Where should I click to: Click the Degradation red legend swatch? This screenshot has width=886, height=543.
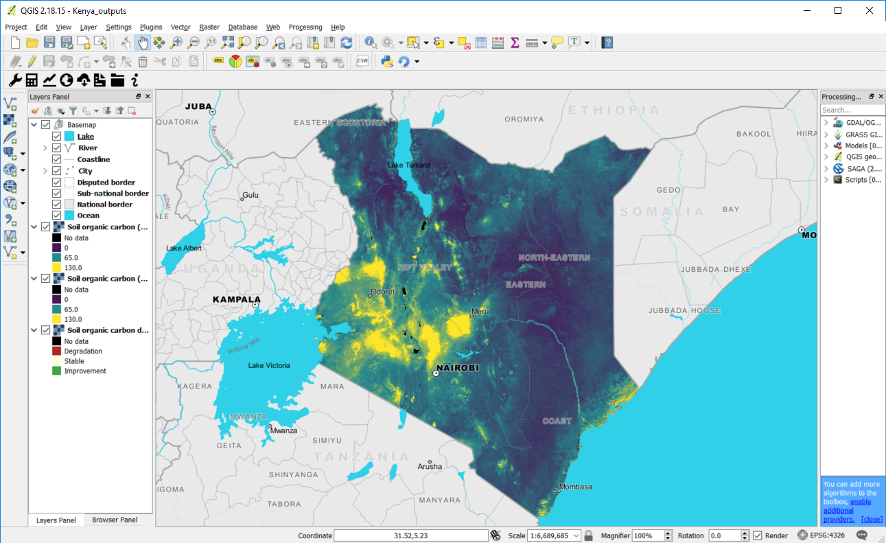(57, 351)
